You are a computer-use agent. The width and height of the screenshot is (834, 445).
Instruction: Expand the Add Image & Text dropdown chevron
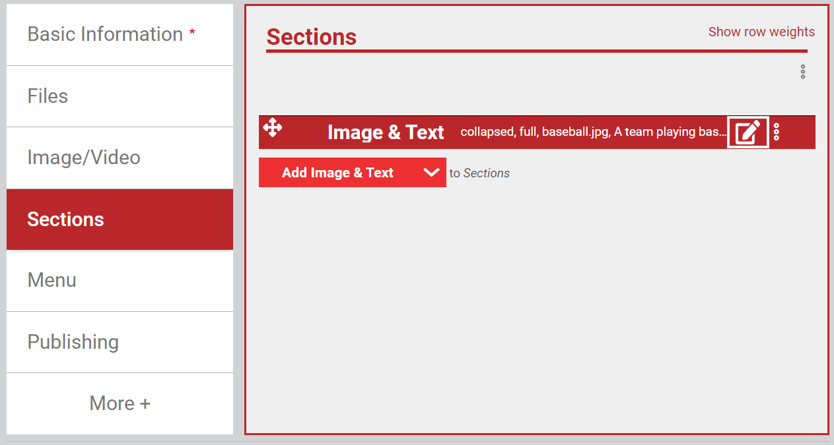pyautogui.click(x=431, y=173)
